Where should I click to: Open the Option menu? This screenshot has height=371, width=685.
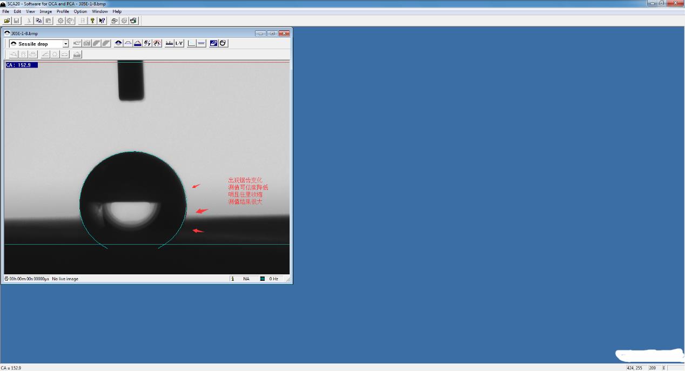[x=80, y=11]
